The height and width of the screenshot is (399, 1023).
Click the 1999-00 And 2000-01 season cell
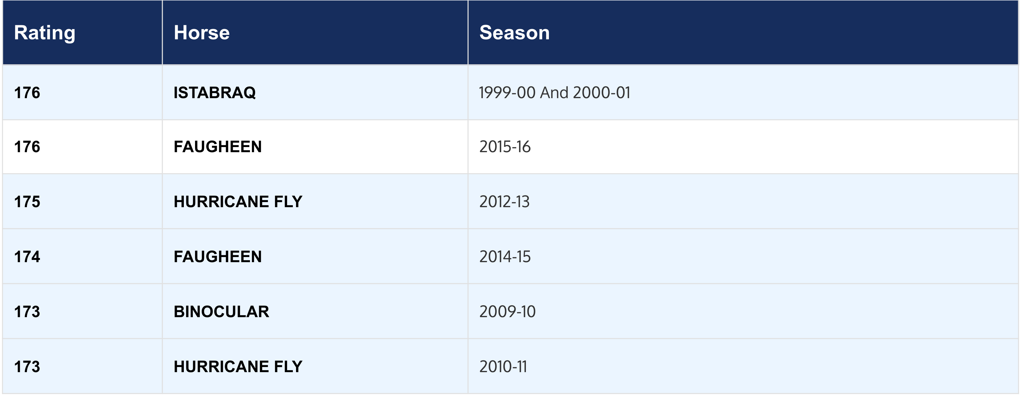point(743,92)
